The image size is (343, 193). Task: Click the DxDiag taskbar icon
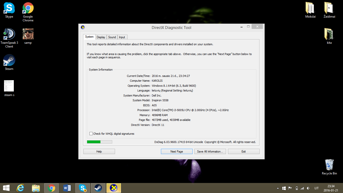click(114, 188)
